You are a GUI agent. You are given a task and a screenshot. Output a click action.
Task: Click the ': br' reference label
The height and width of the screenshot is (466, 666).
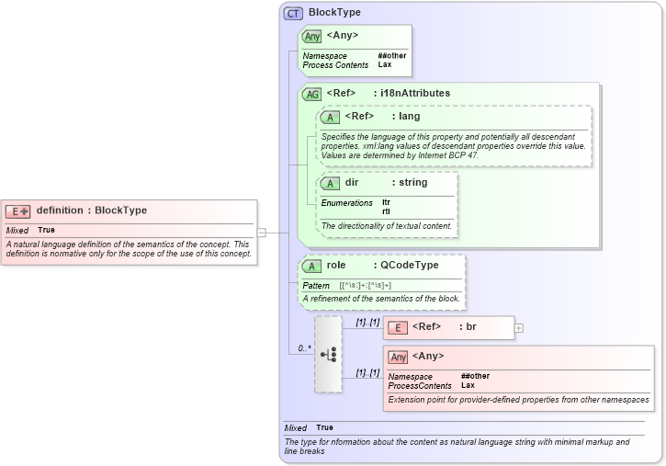point(468,326)
